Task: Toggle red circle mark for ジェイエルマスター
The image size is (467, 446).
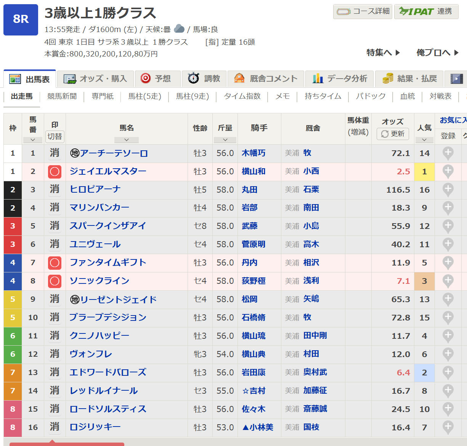Action: click(55, 172)
